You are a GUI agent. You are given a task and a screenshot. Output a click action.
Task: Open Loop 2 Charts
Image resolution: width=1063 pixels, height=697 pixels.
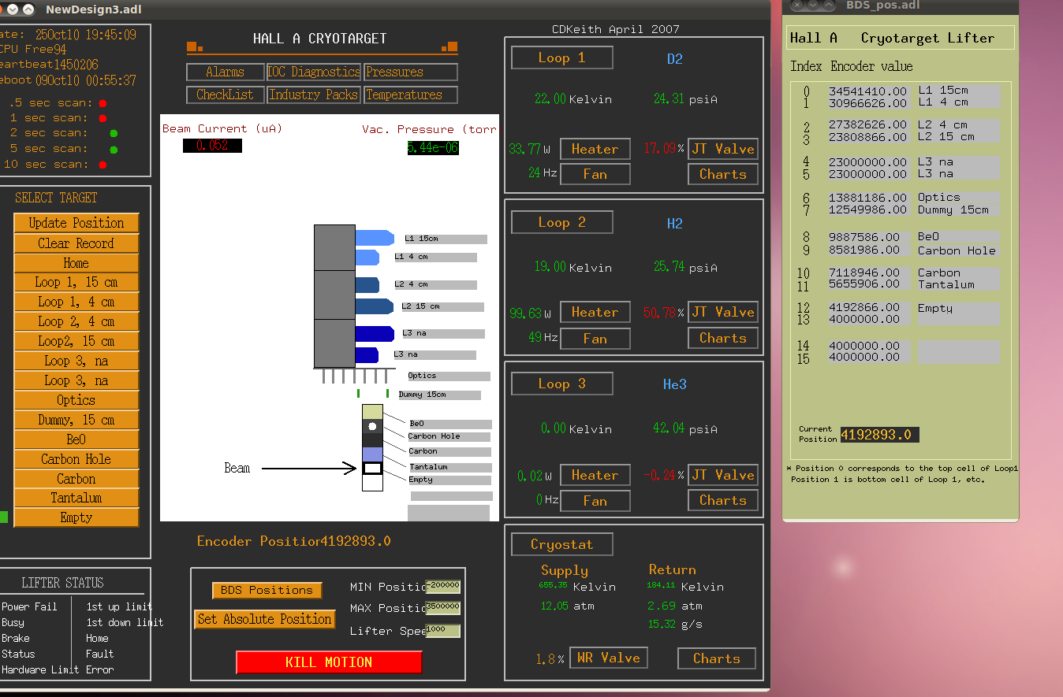(x=723, y=338)
